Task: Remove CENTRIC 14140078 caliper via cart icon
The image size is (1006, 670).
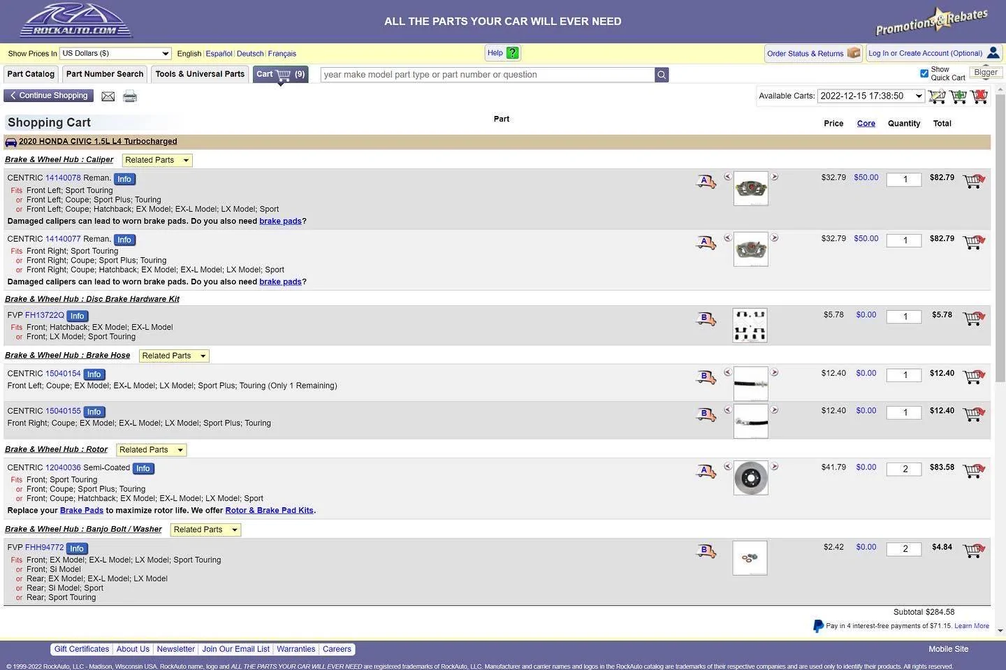Action: click(974, 182)
